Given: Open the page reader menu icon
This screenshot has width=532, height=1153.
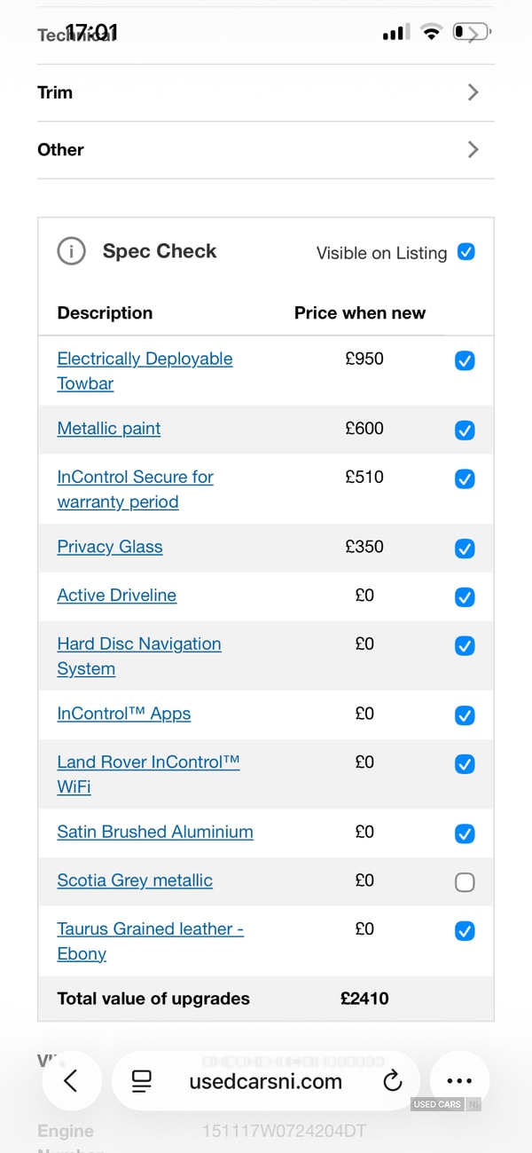Looking at the screenshot, I should point(142,1080).
